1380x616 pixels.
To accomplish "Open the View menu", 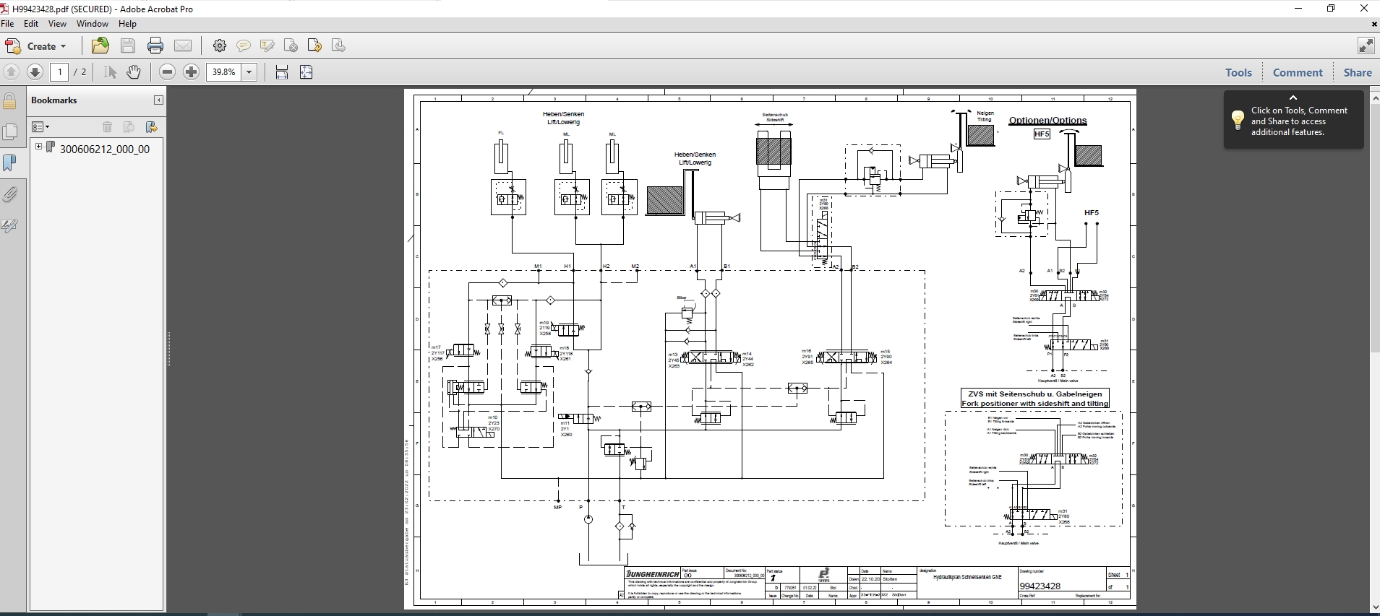I will pos(57,24).
